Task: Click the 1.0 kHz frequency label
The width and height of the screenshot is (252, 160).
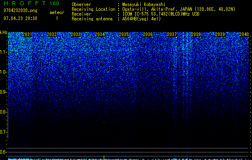Action: (4, 72)
